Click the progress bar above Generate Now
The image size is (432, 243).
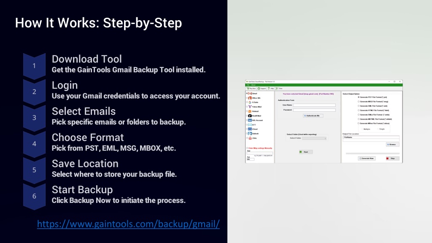373,154
